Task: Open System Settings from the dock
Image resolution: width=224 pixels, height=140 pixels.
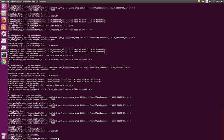Action: pos(4,34)
